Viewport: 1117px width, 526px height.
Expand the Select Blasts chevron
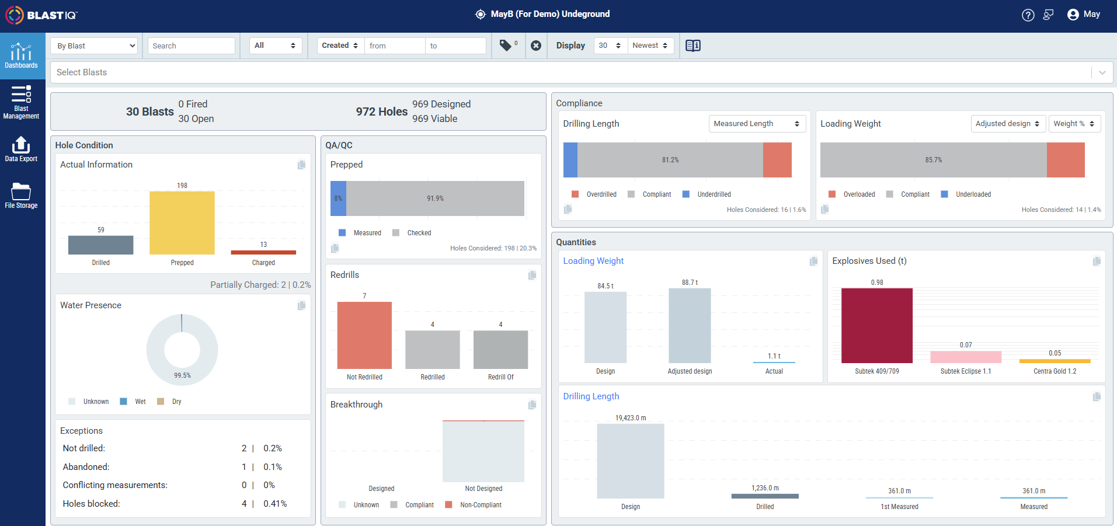coord(1102,72)
